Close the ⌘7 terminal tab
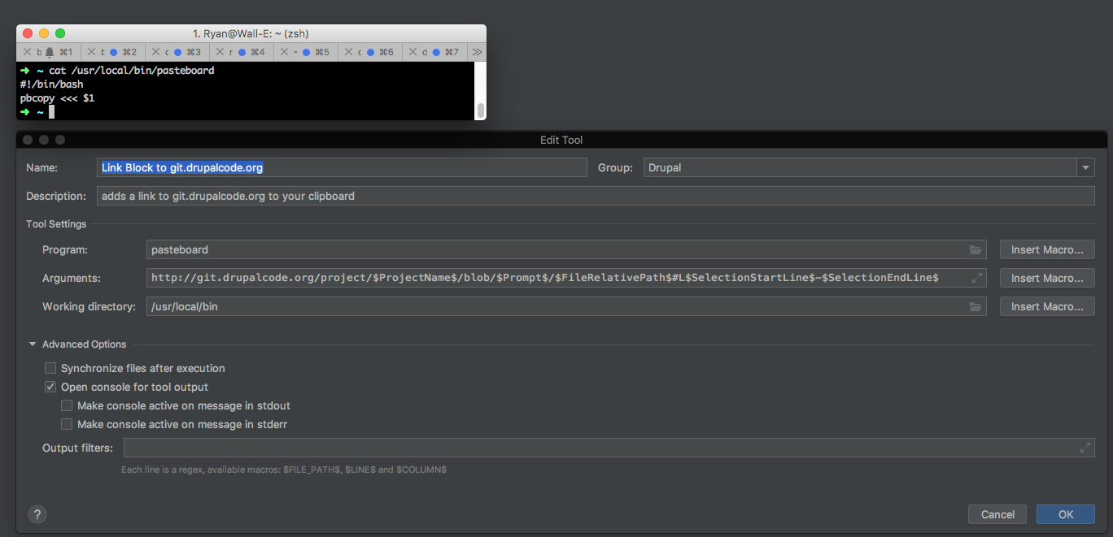The width and height of the screenshot is (1113, 537). [412, 52]
